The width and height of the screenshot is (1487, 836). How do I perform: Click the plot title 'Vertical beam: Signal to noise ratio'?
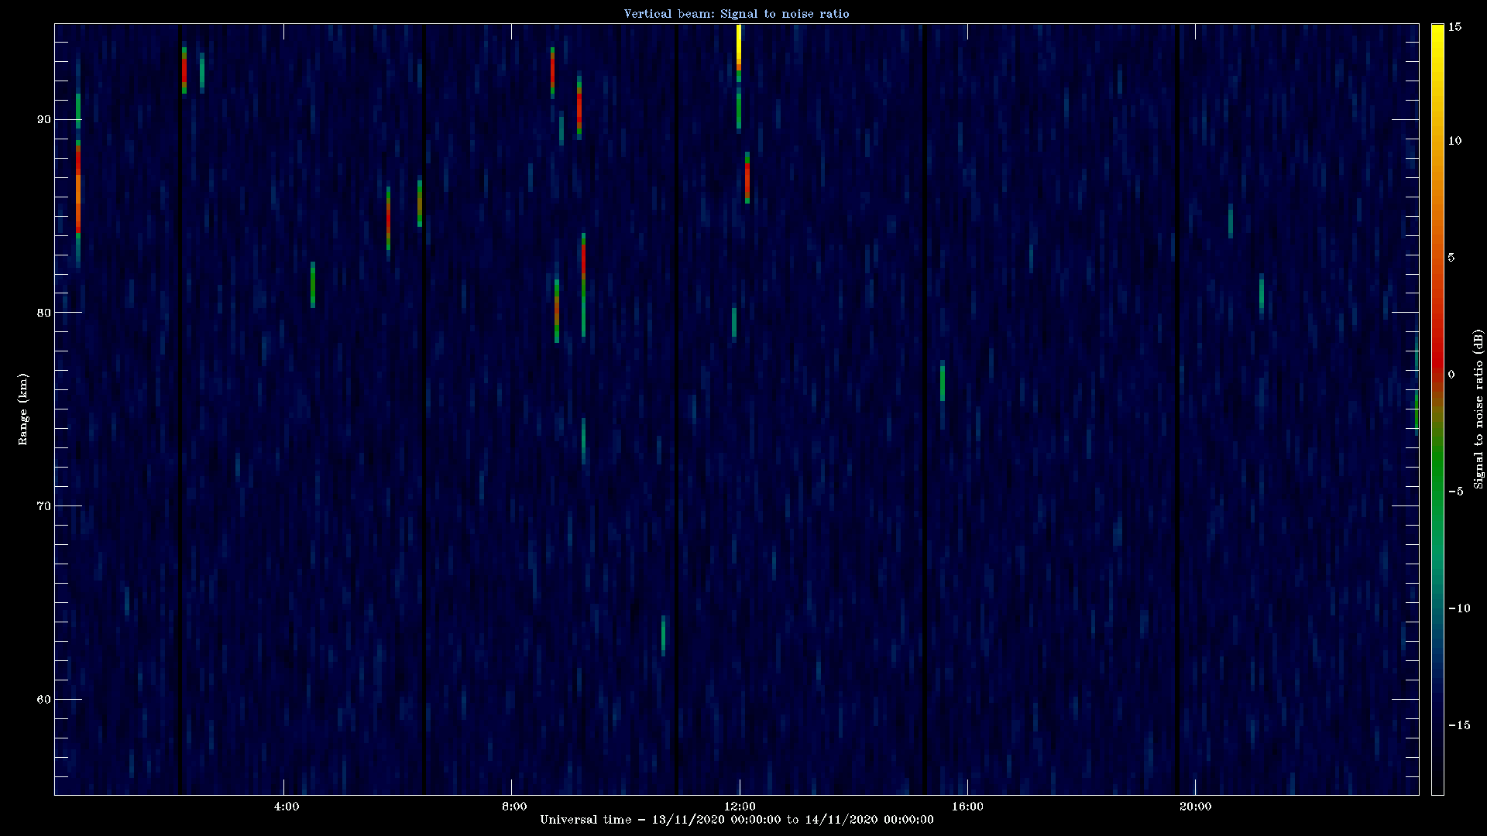pos(737,14)
